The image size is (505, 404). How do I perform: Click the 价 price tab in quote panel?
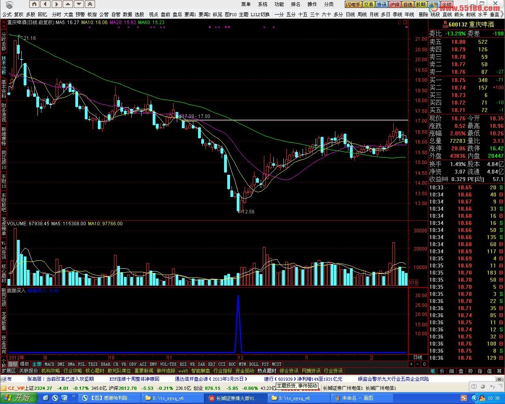click(442, 371)
